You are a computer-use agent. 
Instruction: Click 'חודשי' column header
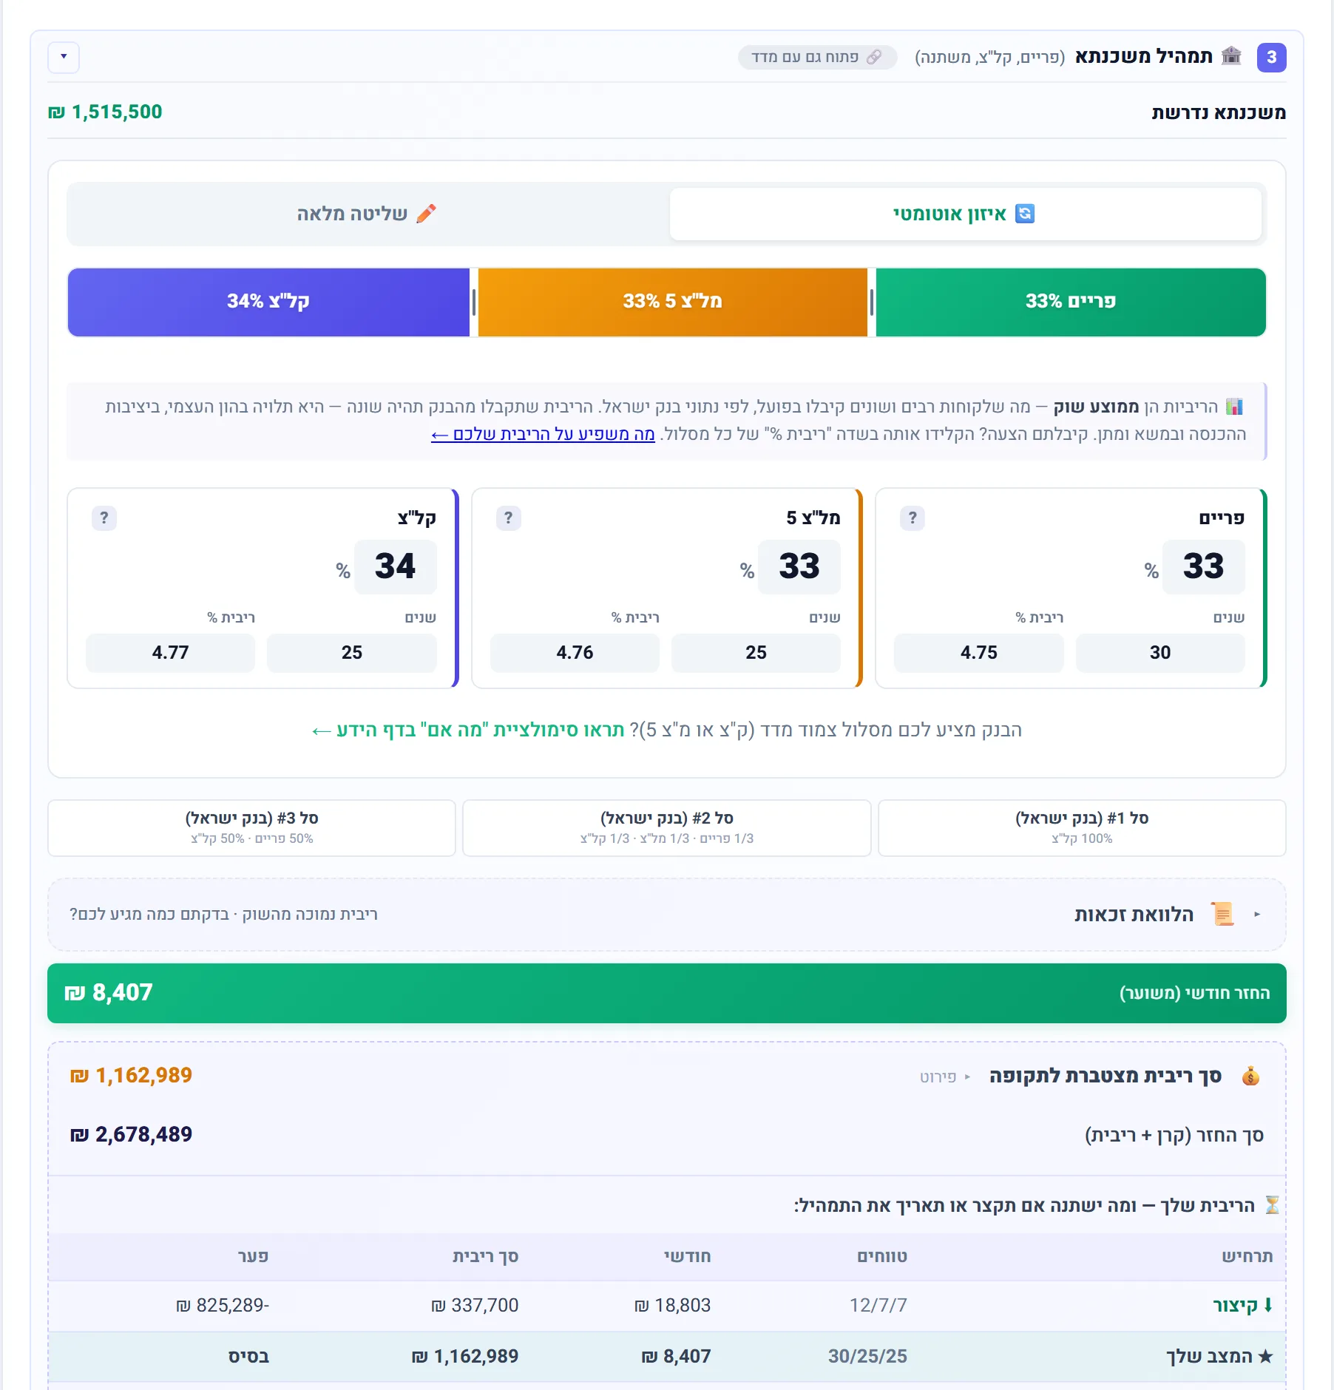pos(688,1256)
